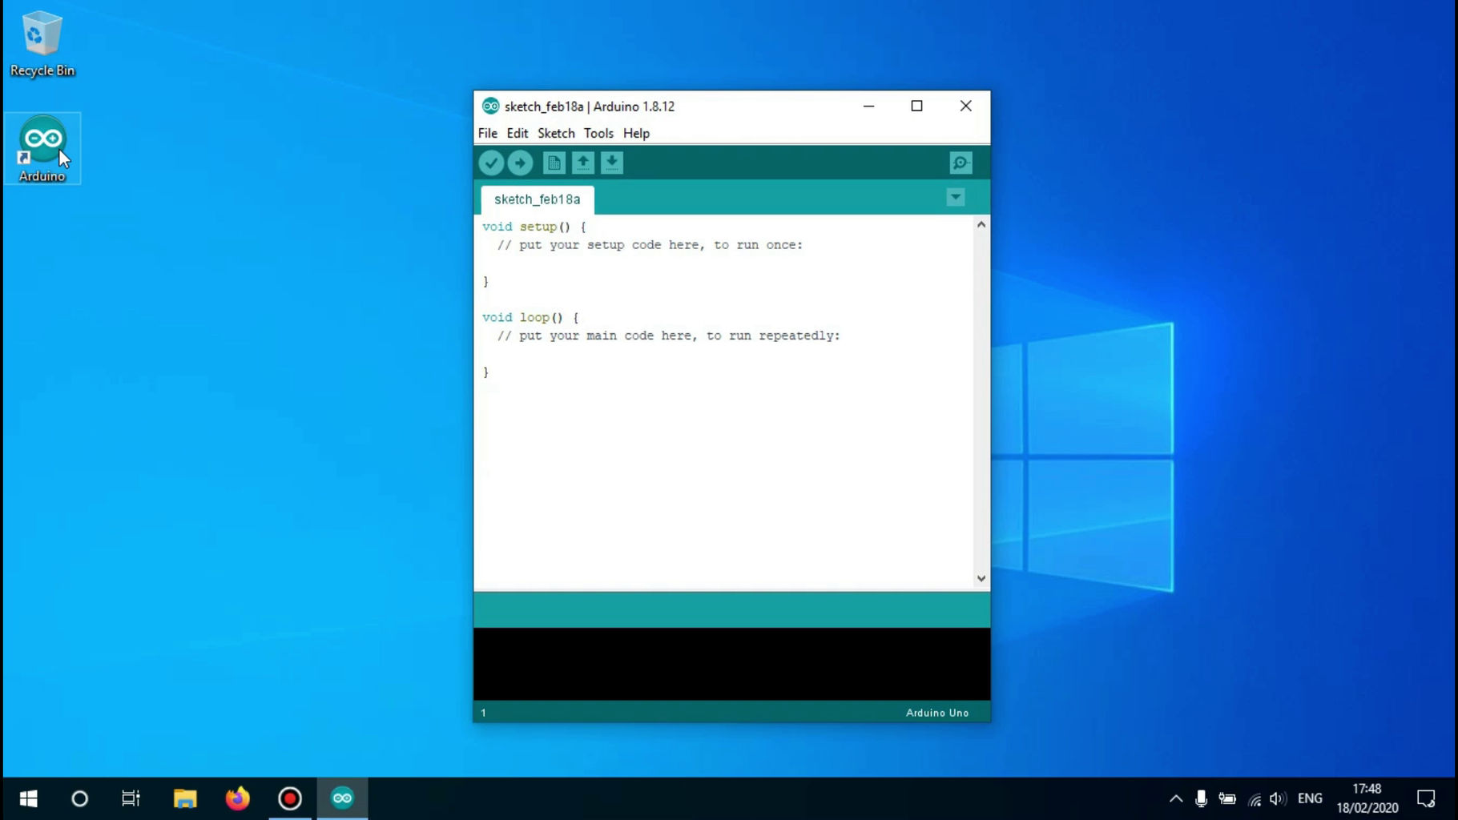Select the sketch_feb18a tab
The height and width of the screenshot is (820, 1458).
tap(536, 199)
